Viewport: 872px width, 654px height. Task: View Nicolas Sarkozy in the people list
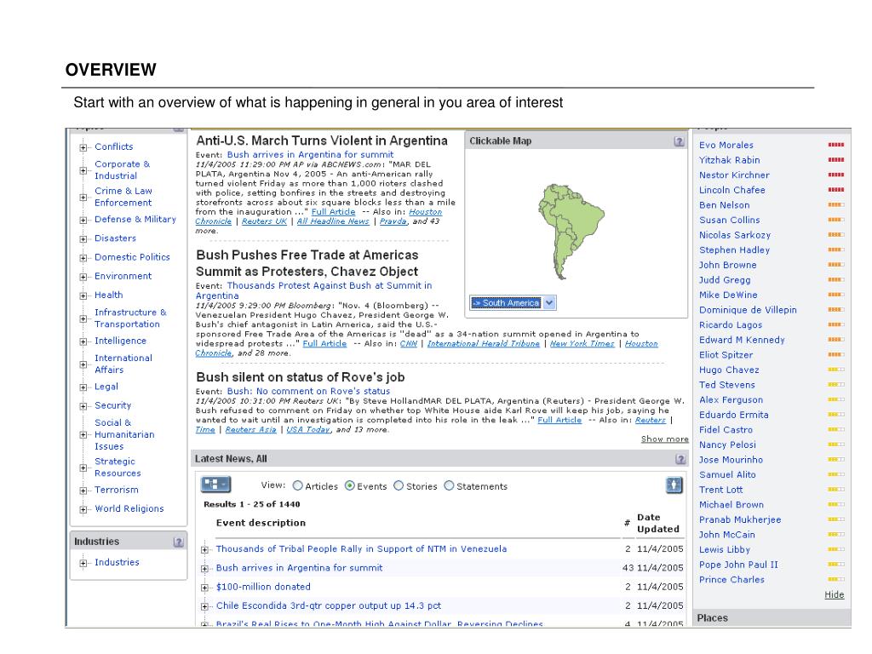(x=735, y=235)
